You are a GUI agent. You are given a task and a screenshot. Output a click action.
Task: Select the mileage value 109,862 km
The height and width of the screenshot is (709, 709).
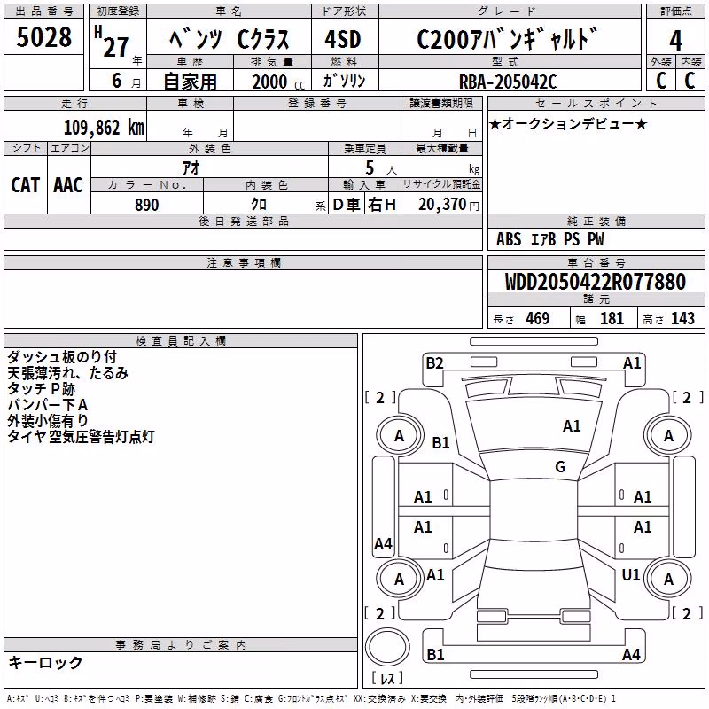[x=104, y=128]
